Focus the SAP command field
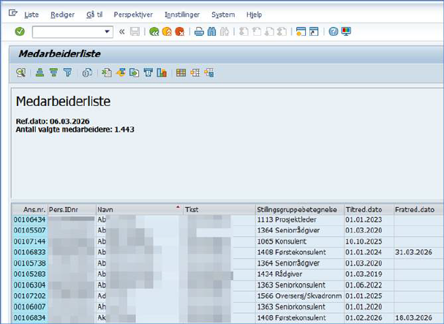 point(72,31)
